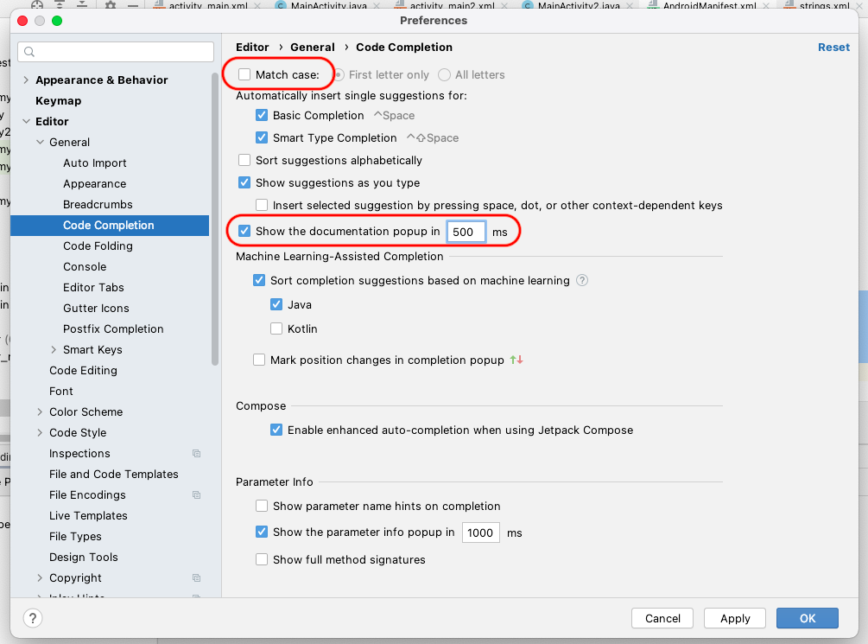Enable the Match case checkbox

244,75
